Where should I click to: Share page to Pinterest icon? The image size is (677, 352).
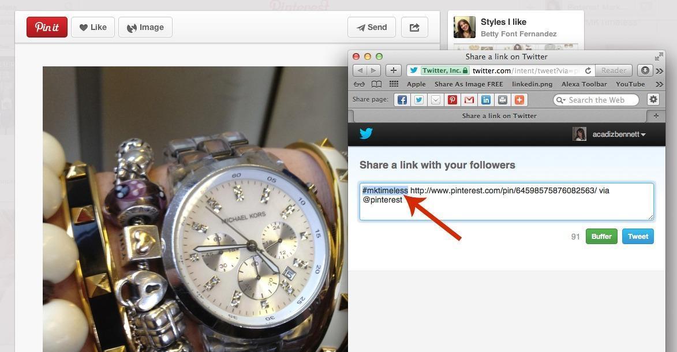452,100
